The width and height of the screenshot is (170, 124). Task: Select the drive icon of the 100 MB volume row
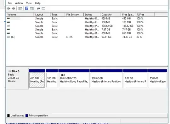click(8, 22)
